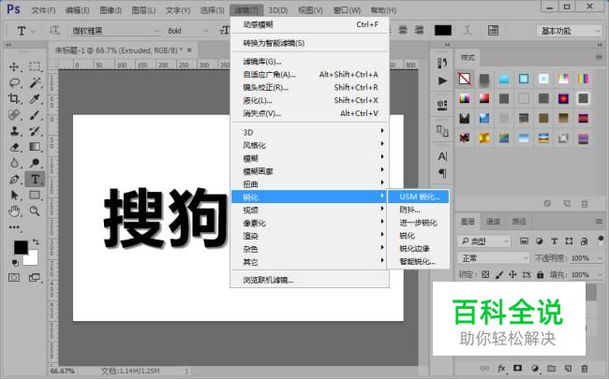Viewport: 609px width, 379px height.
Task: Select the Rectangle shape tool
Action: pos(35,196)
